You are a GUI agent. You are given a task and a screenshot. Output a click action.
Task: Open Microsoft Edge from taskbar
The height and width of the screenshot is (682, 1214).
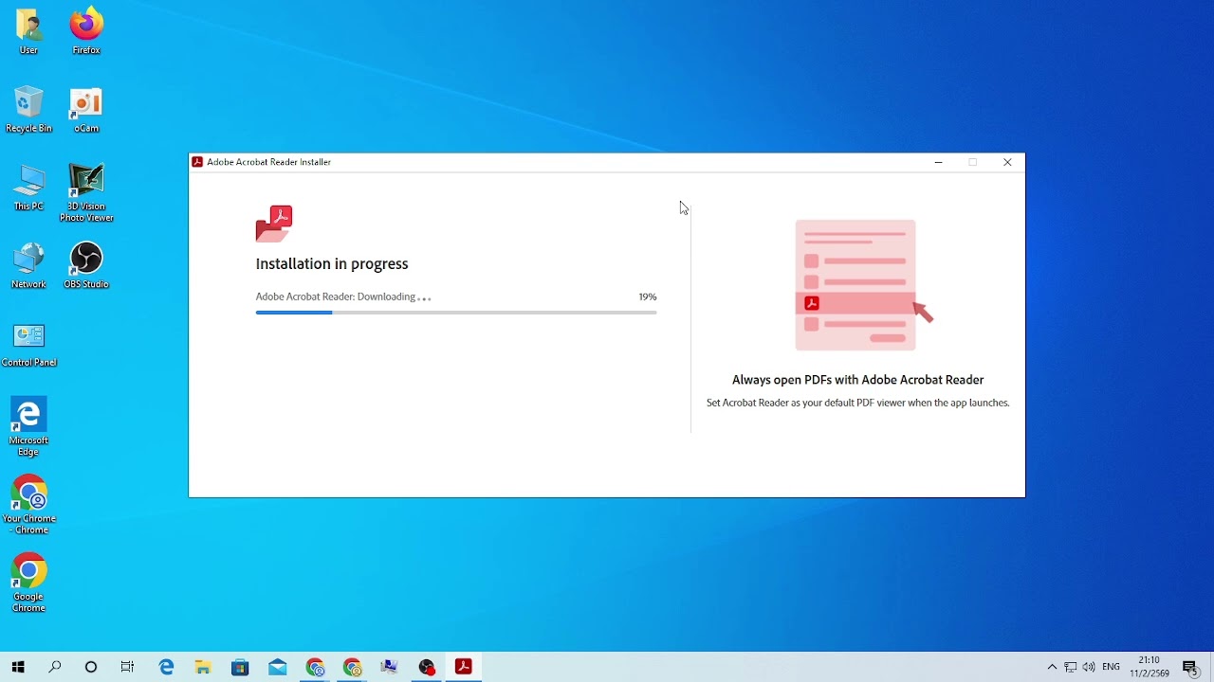[166, 667]
